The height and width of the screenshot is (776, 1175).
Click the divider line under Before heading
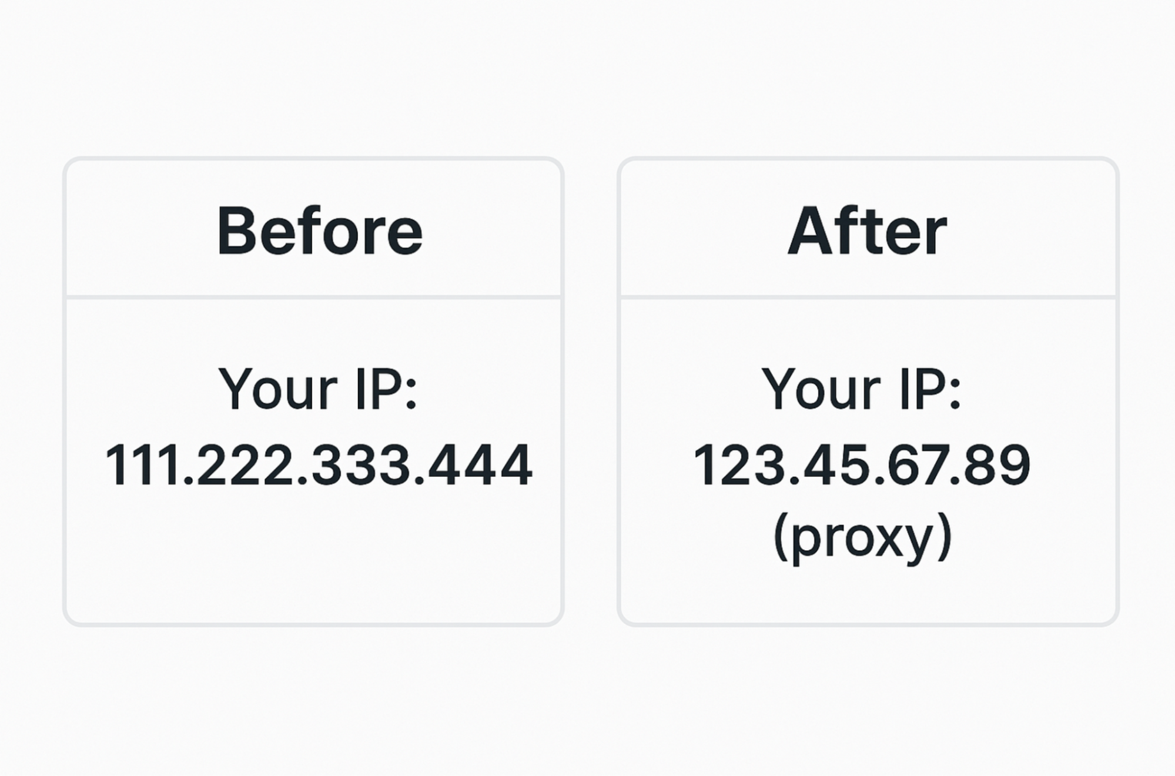313,297
